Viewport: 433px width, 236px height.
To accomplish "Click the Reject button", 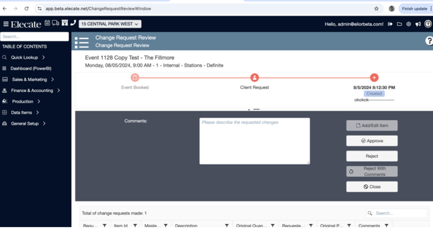I will pyautogui.click(x=372, y=156).
